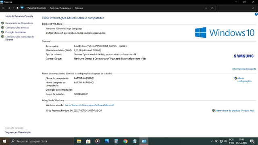Check battery status in system tray

(217, 141)
